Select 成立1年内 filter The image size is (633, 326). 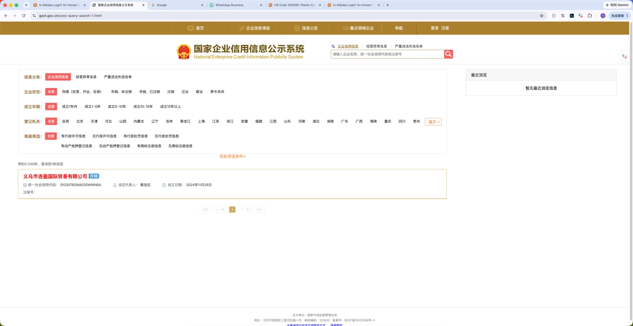tap(70, 107)
